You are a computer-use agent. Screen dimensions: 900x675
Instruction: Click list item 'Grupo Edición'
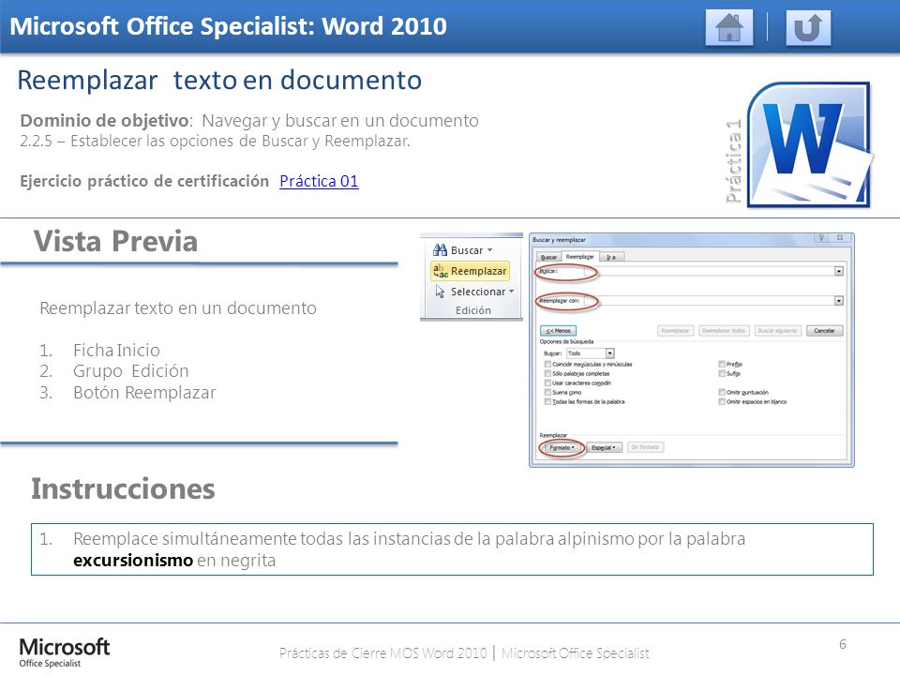[131, 371]
